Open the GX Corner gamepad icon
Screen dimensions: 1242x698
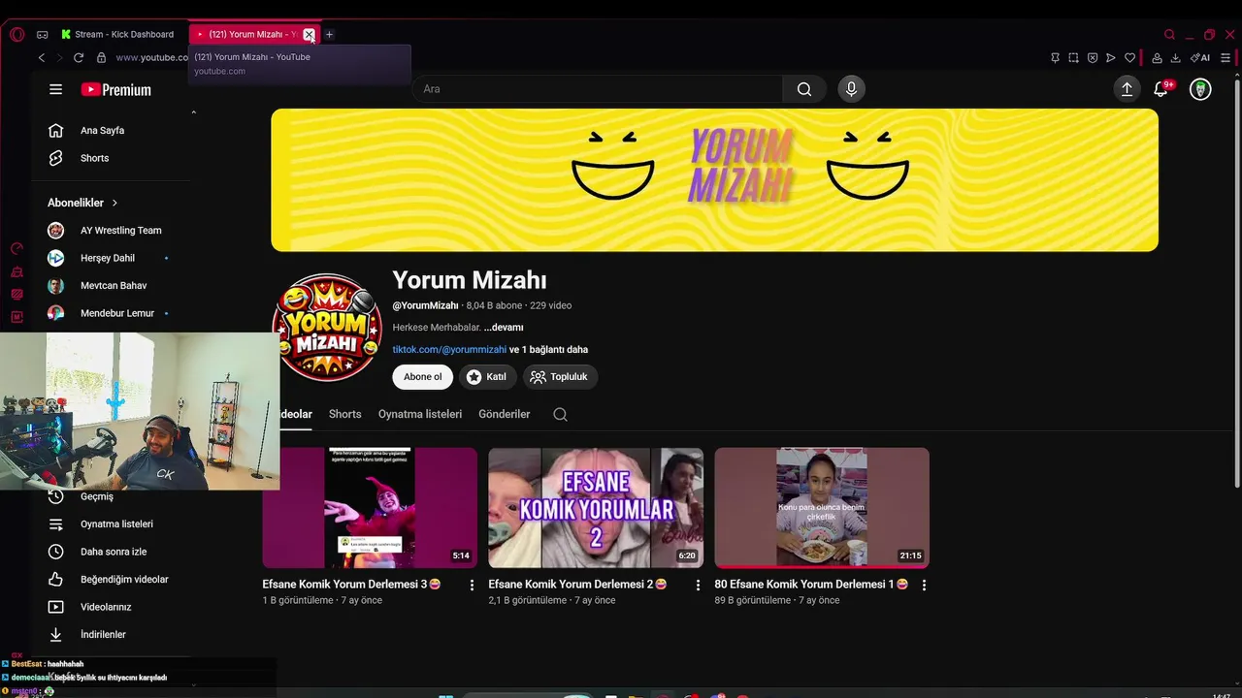click(43, 34)
